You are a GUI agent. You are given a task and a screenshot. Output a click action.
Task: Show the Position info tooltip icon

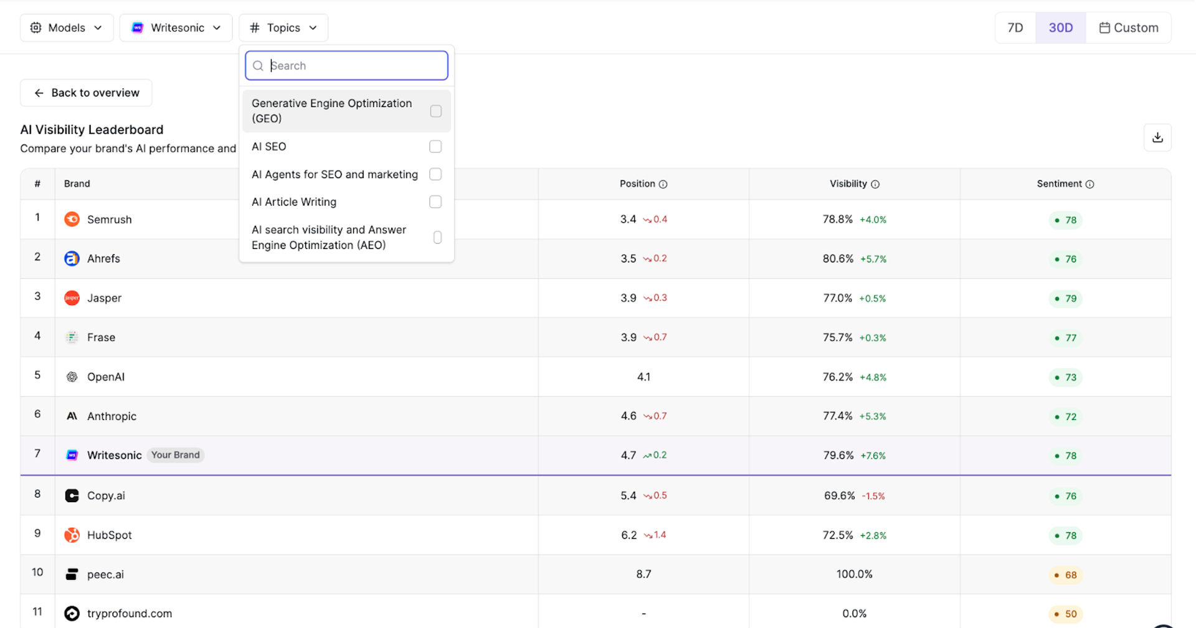663,184
